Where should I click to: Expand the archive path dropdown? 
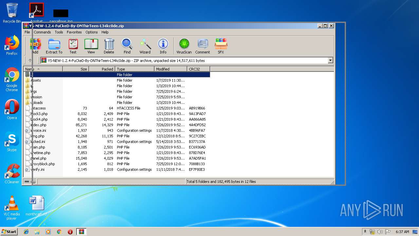coord(330,60)
